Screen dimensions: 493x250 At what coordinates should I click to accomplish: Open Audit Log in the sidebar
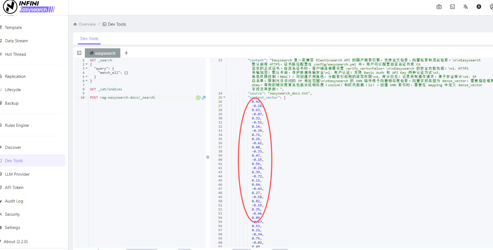14,201
